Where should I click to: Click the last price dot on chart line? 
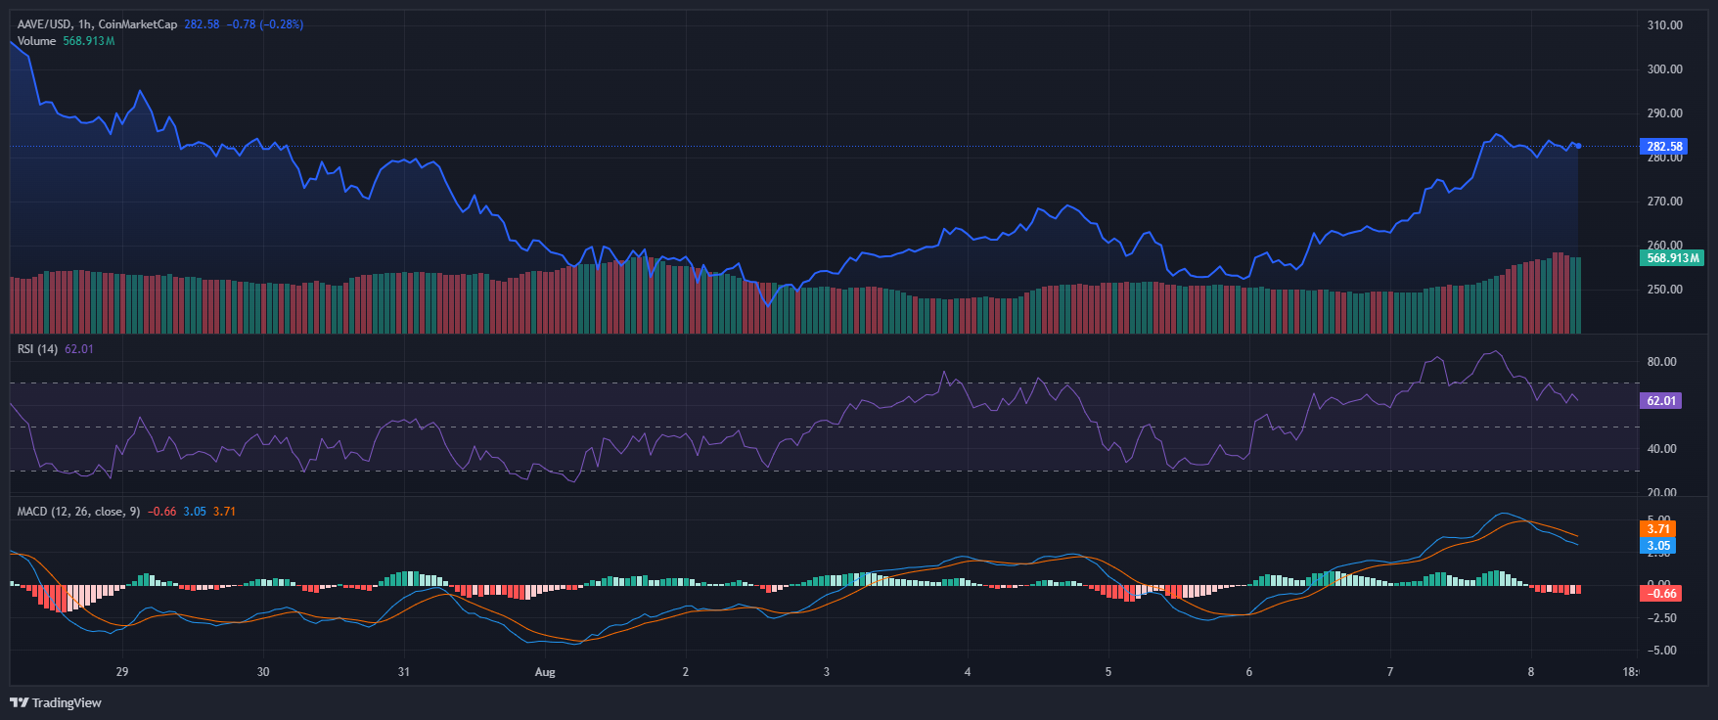[x=1578, y=146]
